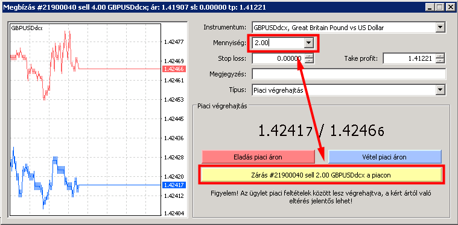
Task: Decrease Stop loss with the down arrow
Action: click(x=309, y=61)
